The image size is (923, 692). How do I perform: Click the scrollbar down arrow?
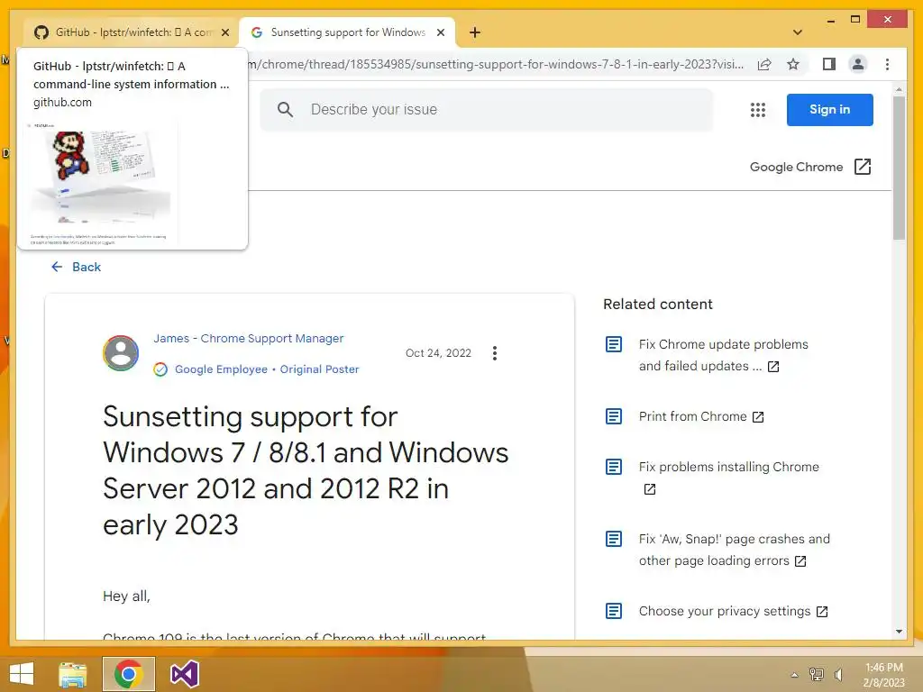(x=899, y=632)
